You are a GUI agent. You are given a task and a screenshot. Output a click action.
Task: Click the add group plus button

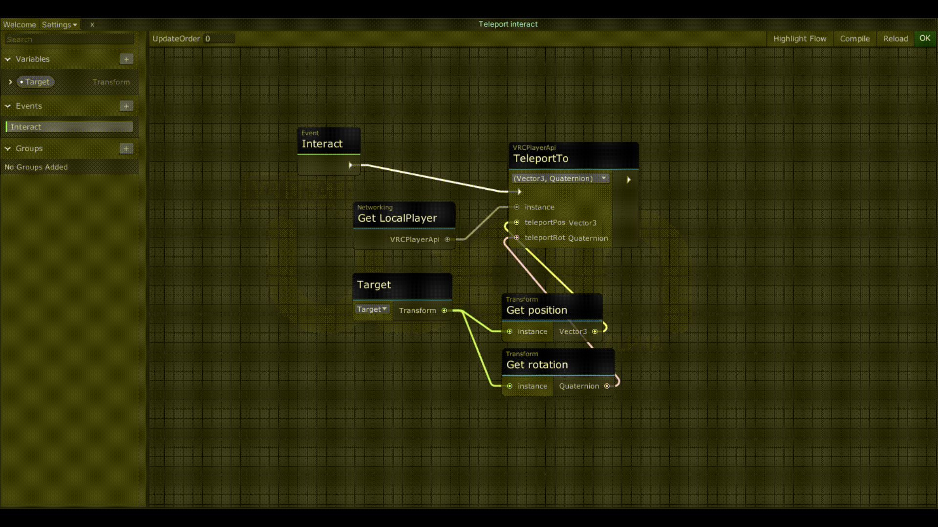(x=126, y=148)
